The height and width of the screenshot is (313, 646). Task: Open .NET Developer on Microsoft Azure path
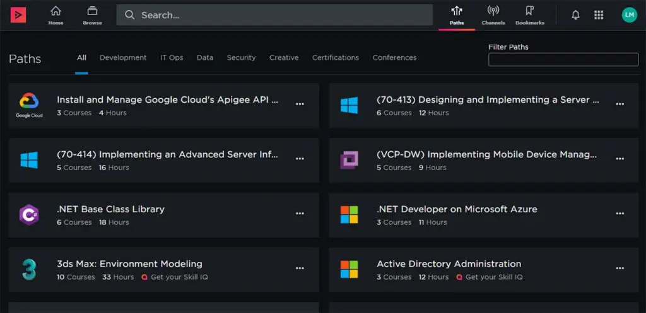pos(457,209)
